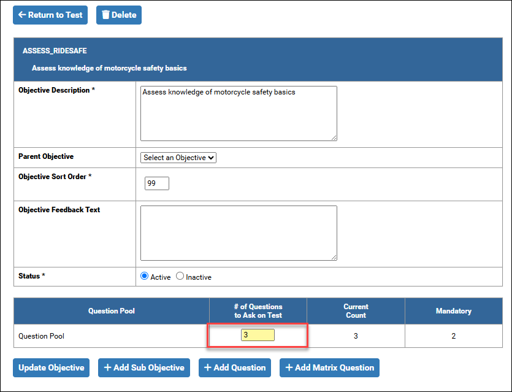Click the left arrow icon on Return to Test
Image resolution: width=512 pixels, height=392 pixels.
coord(22,15)
